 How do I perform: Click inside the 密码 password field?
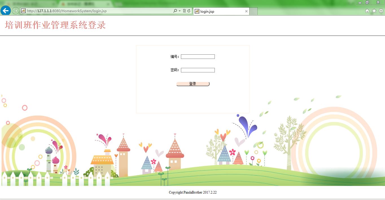[198, 70]
